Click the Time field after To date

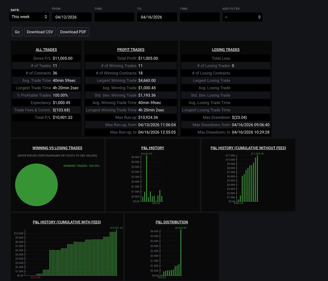200,17
